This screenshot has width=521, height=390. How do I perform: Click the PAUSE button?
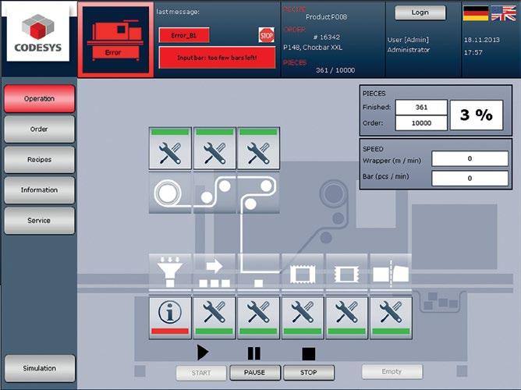[x=255, y=373]
